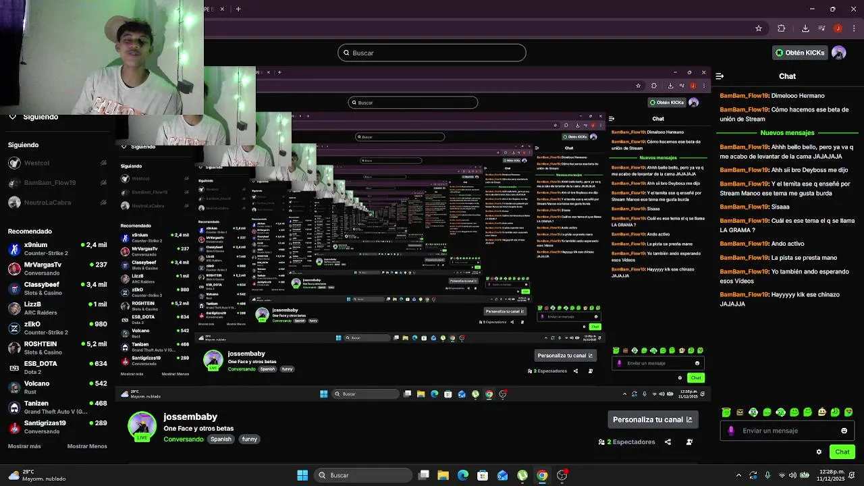Click the Nuevos mensajes divider label

point(787,133)
